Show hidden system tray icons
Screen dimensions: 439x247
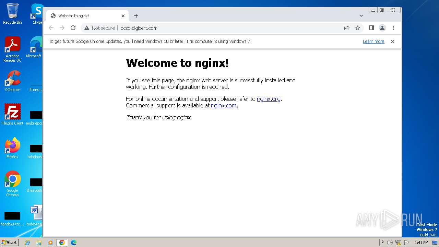[383, 243]
